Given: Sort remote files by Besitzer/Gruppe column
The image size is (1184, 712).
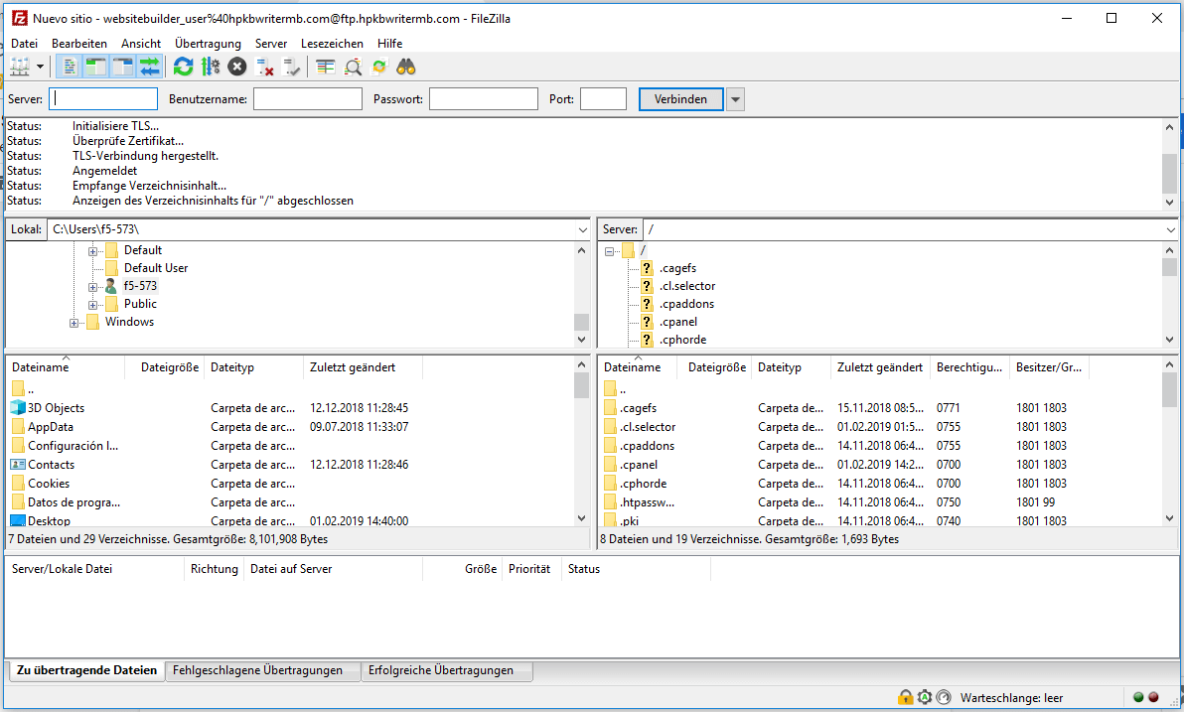Looking at the screenshot, I should (1050, 367).
